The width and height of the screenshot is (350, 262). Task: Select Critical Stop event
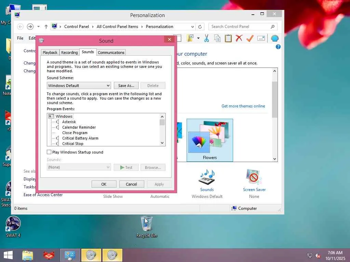click(x=72, y=144)
